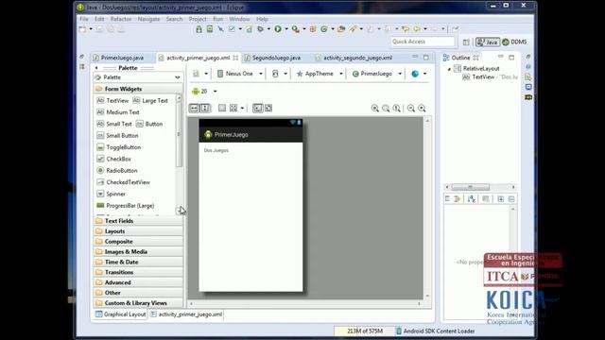Expand the Composite palette category
The width and height of the screenshot is (605, 340).
coord(138,242)
